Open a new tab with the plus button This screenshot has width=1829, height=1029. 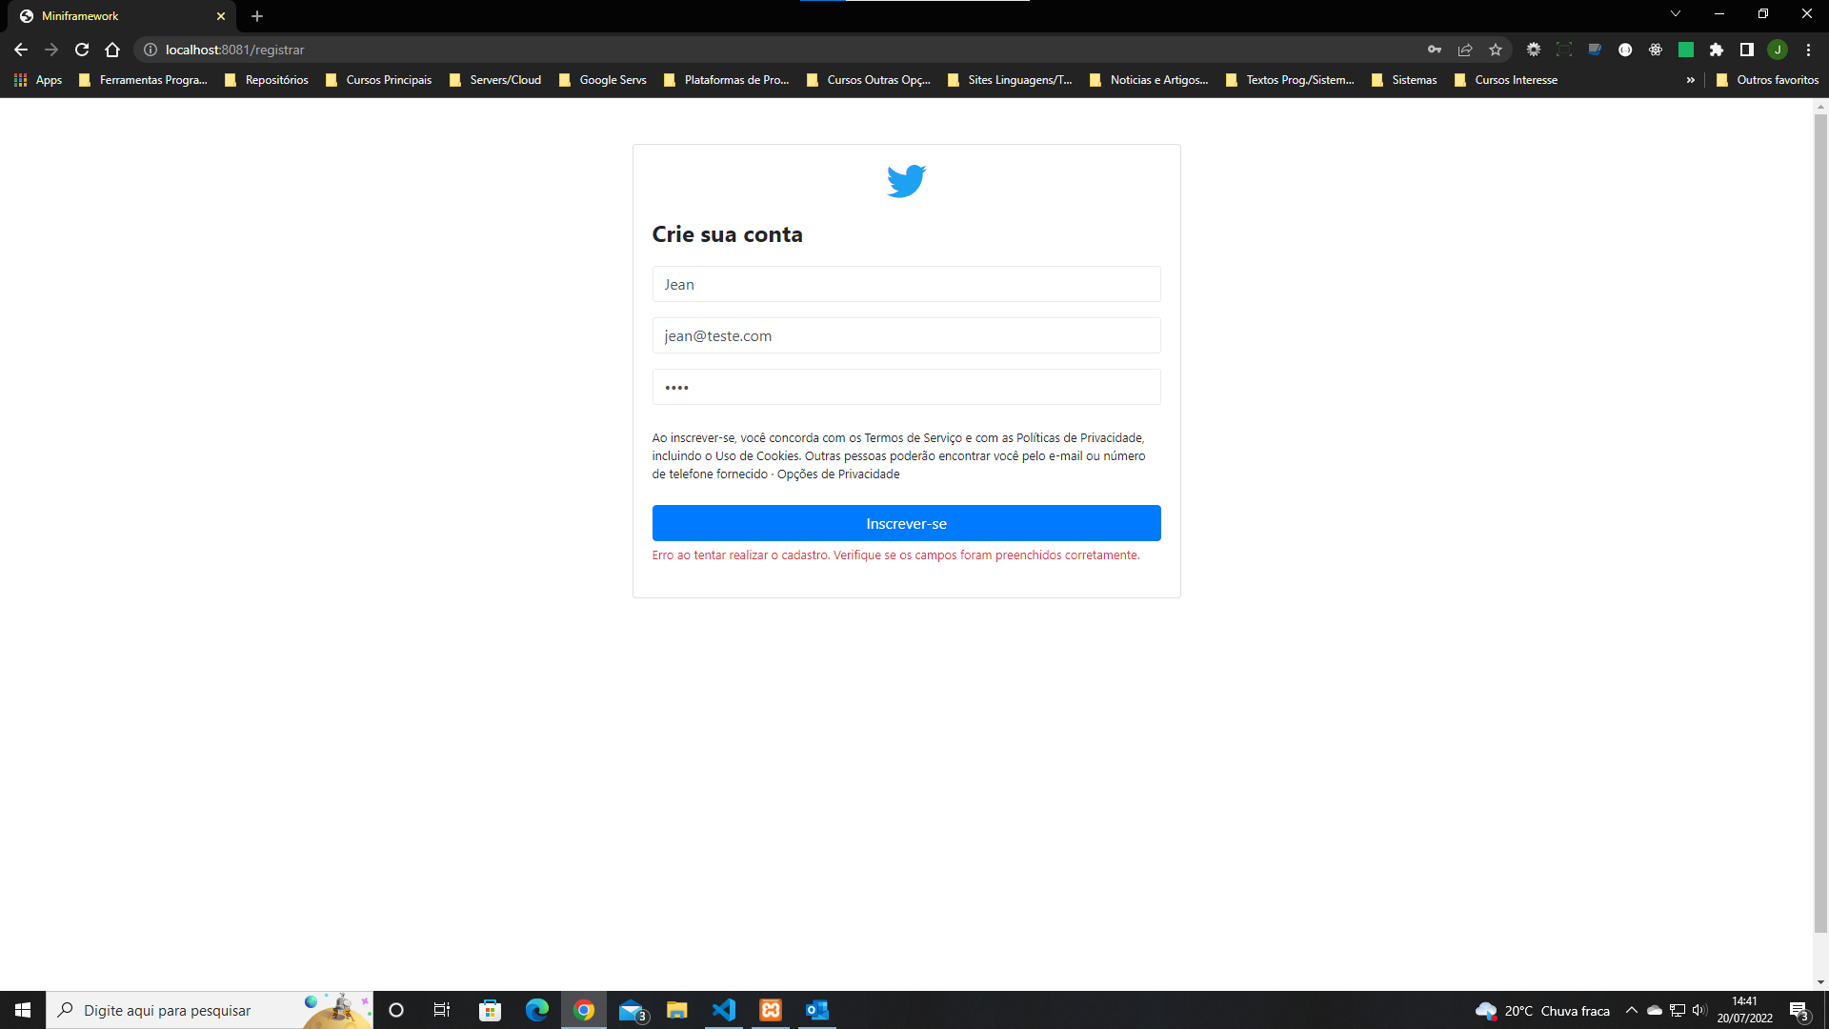pos(257,16)
